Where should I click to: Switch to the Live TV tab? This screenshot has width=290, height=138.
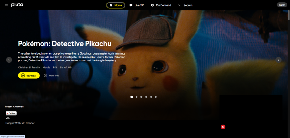coord(136,5)
